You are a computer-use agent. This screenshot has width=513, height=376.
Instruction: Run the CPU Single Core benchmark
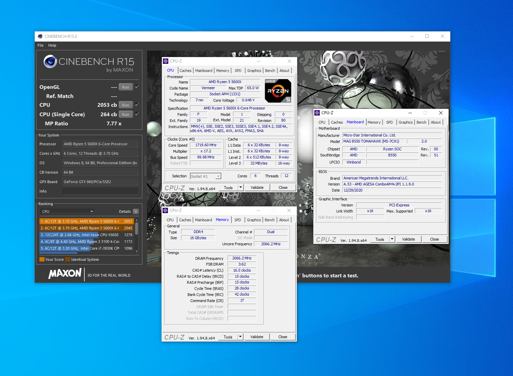(126, 114)
